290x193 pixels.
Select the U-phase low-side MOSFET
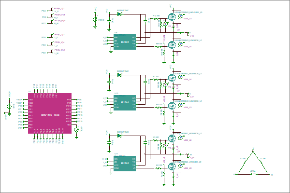point(172,45)
